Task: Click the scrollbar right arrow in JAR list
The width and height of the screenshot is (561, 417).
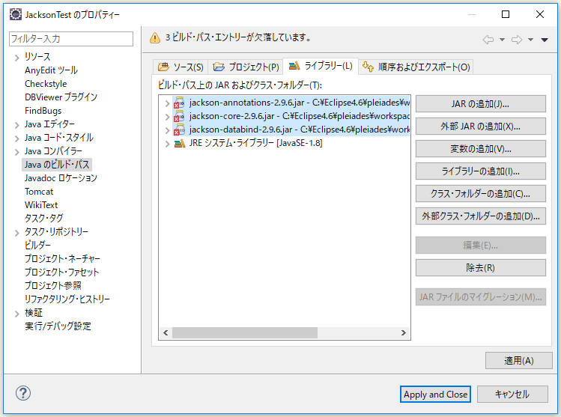Action: pyautogui.click(x=403, y=332)
